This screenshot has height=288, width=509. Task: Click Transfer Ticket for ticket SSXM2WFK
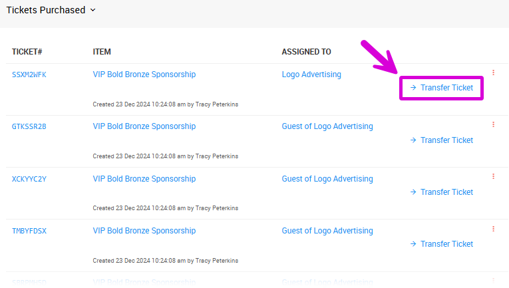click(441, 88)
